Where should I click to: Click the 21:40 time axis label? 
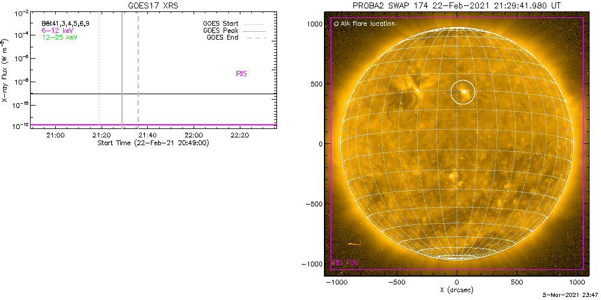148,135
